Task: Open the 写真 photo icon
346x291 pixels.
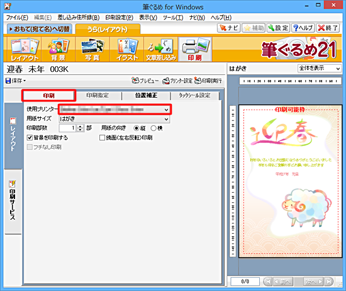Action: (92, 50)
